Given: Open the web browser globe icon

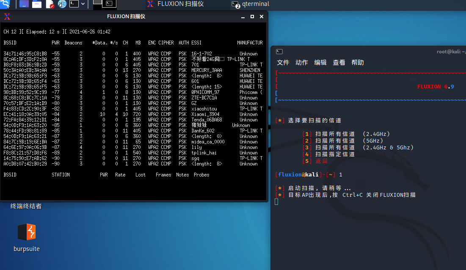Looking at the screenshot, I should pyautogui.click(x=62, y=4).
